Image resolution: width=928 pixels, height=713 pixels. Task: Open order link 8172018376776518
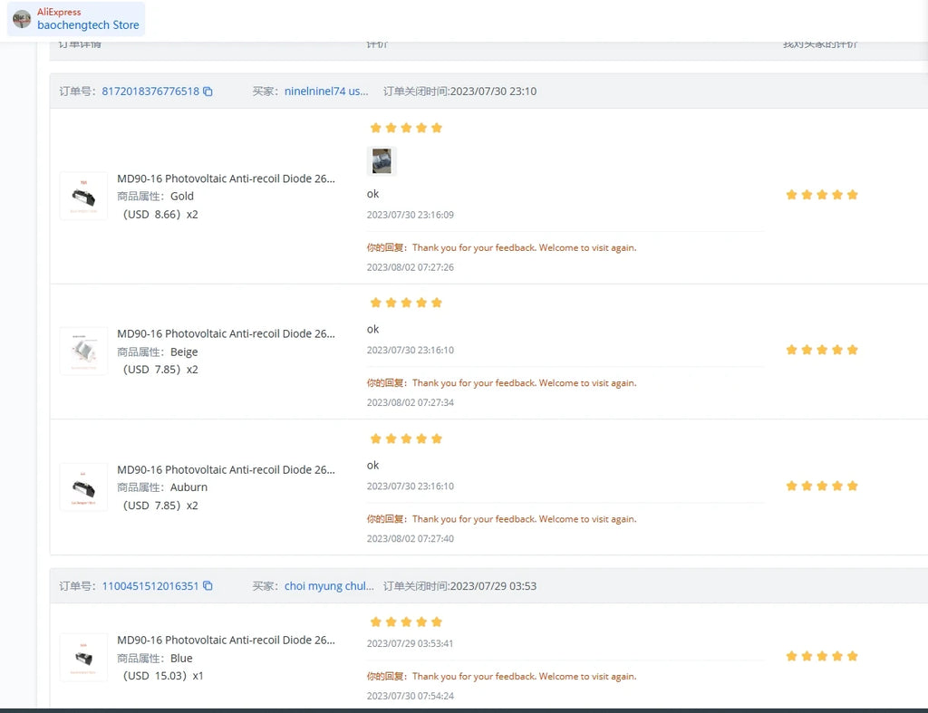150,92
